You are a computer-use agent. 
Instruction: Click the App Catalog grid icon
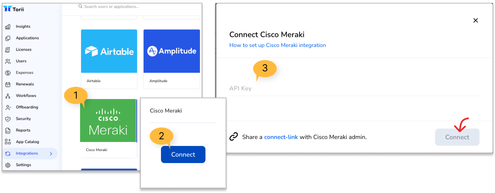[x=8, y=142]
